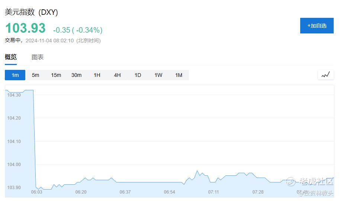Screen dimensions: 340x201
Task: Click the 美元指数 (DXY) title
Action: click(31, 12)
